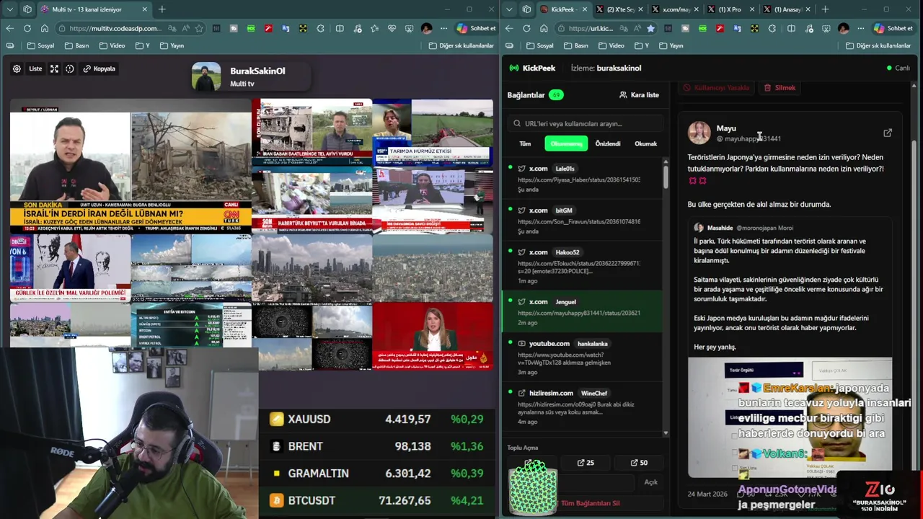Click the timer icon beside Kopyala

tap(70, 68)
